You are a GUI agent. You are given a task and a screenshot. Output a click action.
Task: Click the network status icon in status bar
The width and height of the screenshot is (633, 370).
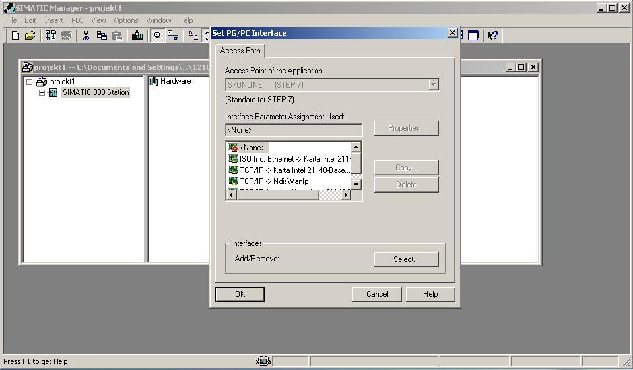click(x=263, y=361)
